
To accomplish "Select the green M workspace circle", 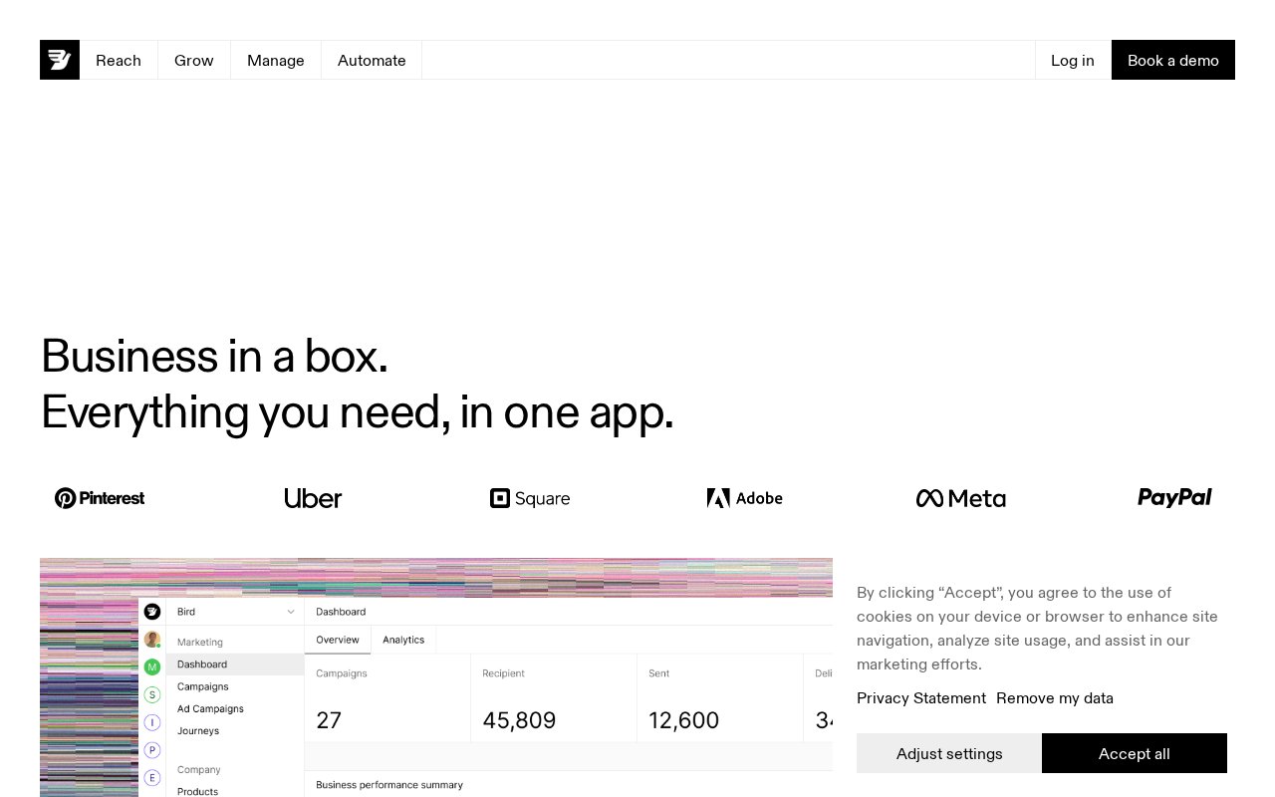I will (x=152, y=666).
